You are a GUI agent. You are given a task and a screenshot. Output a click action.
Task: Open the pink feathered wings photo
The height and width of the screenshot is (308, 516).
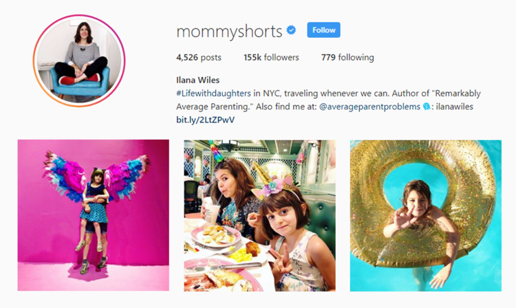[x=94, y=215]
